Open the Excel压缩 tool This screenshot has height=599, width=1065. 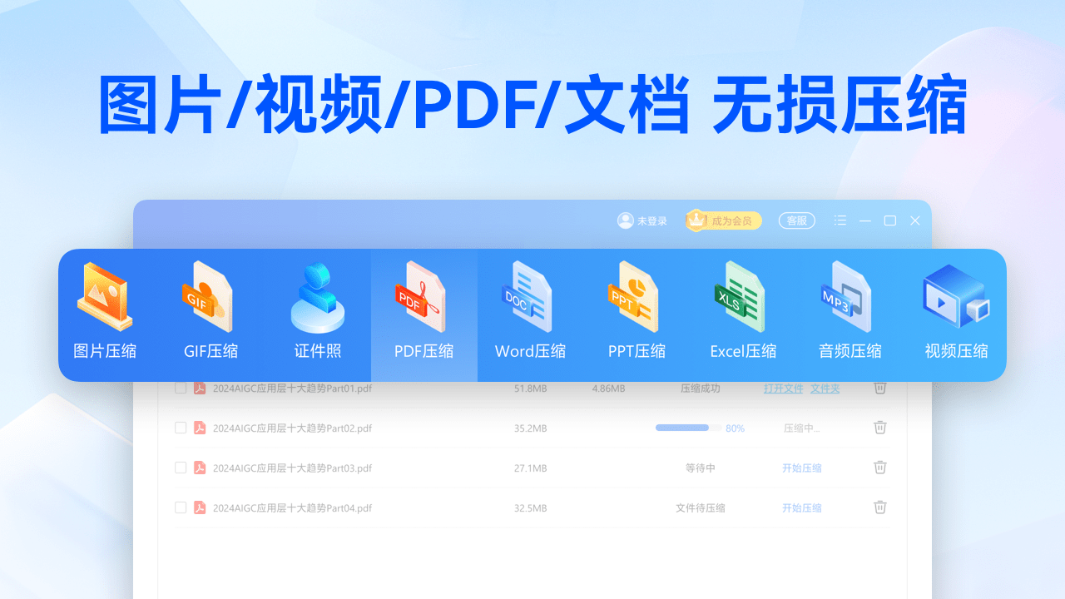[x=743, y=314]
